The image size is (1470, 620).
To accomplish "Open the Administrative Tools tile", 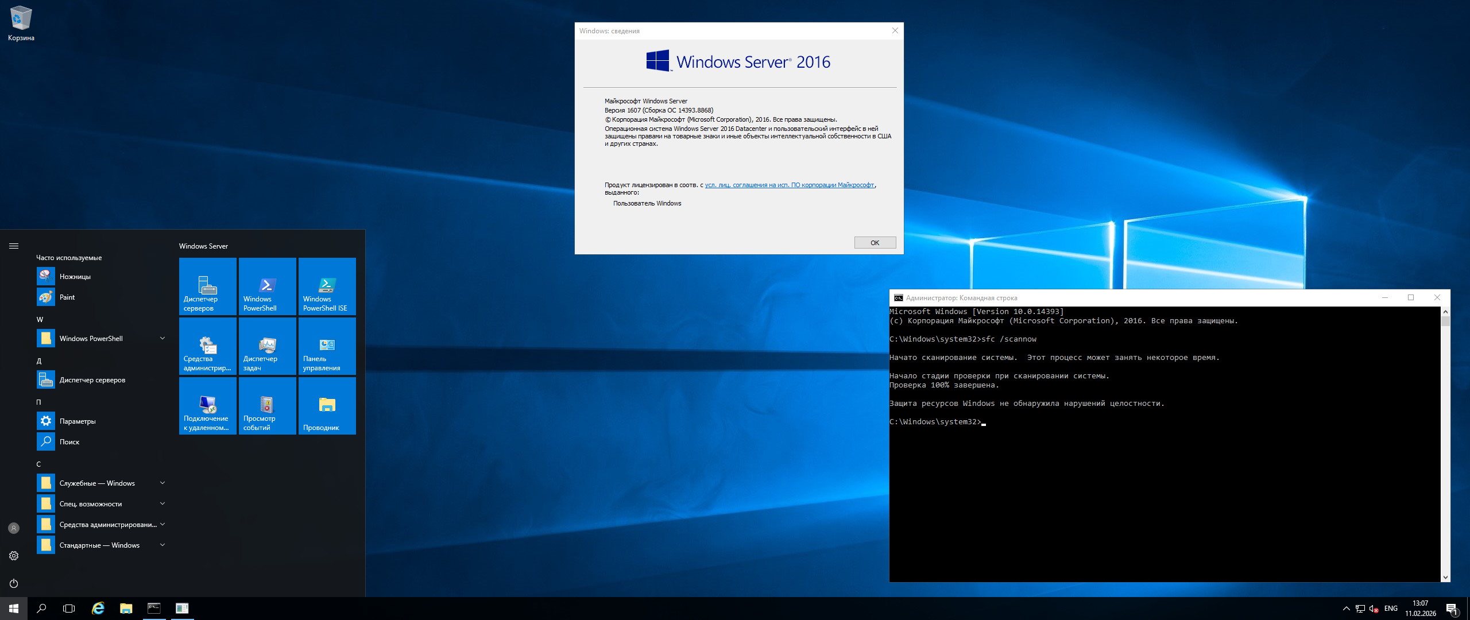I will (207, 346).
